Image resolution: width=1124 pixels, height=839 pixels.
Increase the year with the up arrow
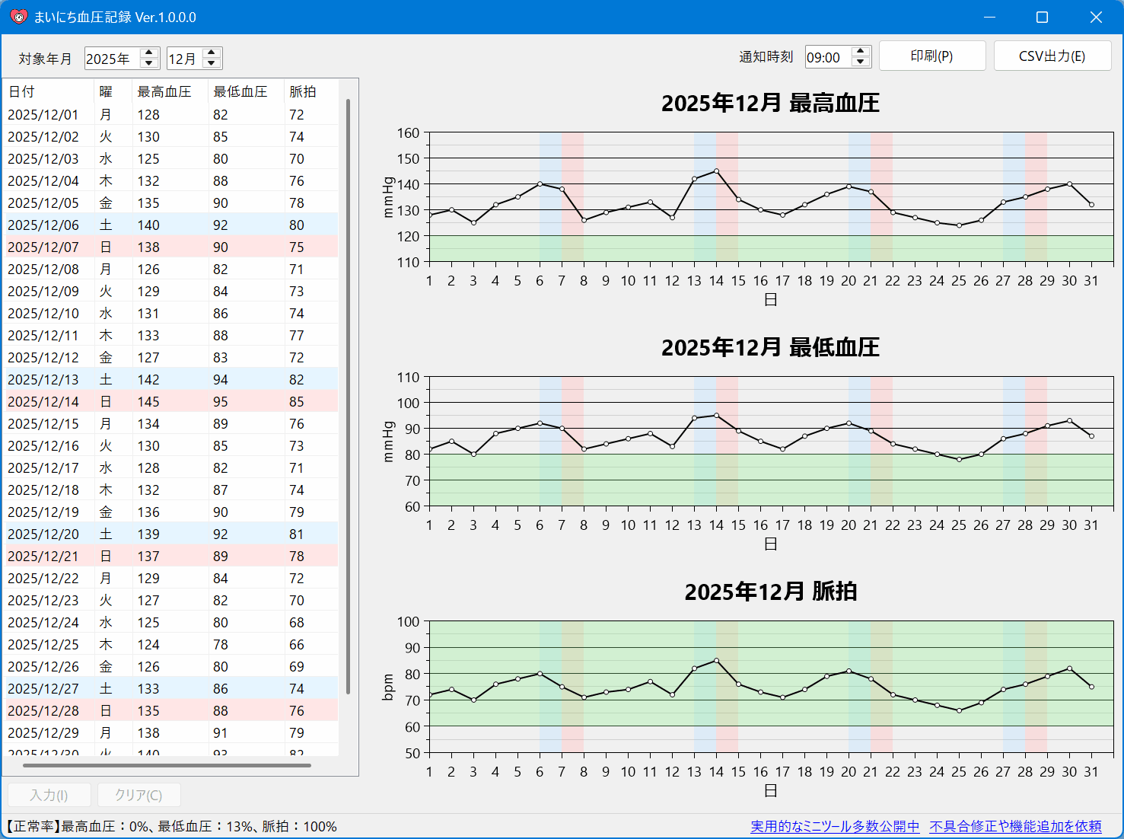pos(150,53)
